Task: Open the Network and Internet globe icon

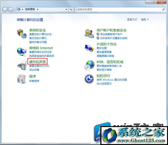Action: click(x=22, y=52)
